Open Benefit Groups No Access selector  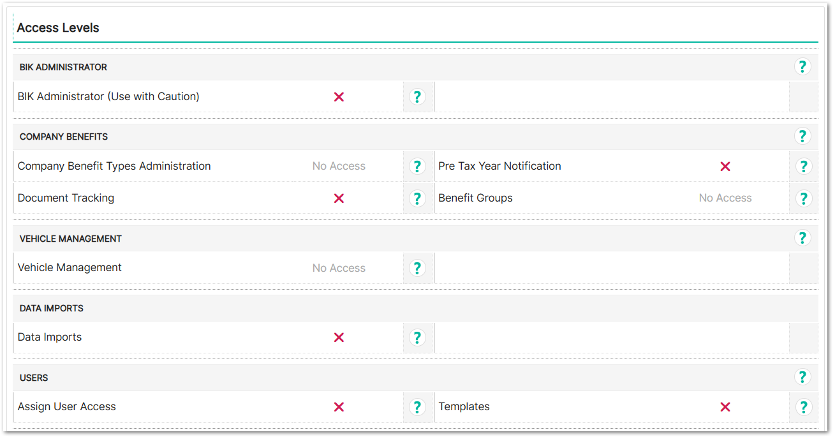coord(725,198)
